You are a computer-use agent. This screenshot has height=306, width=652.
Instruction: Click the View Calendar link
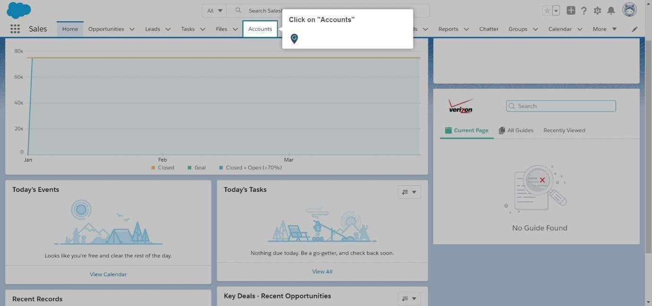click(x=108, y=274)
